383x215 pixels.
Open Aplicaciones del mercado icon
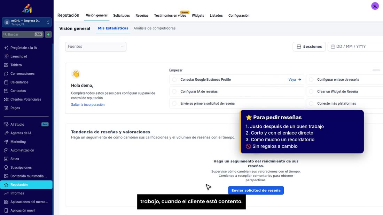6,202
